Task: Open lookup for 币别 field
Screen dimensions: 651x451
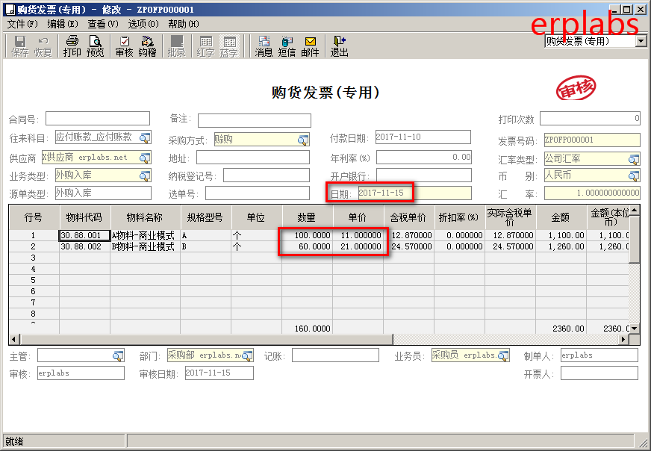Action: click(634, 175)
